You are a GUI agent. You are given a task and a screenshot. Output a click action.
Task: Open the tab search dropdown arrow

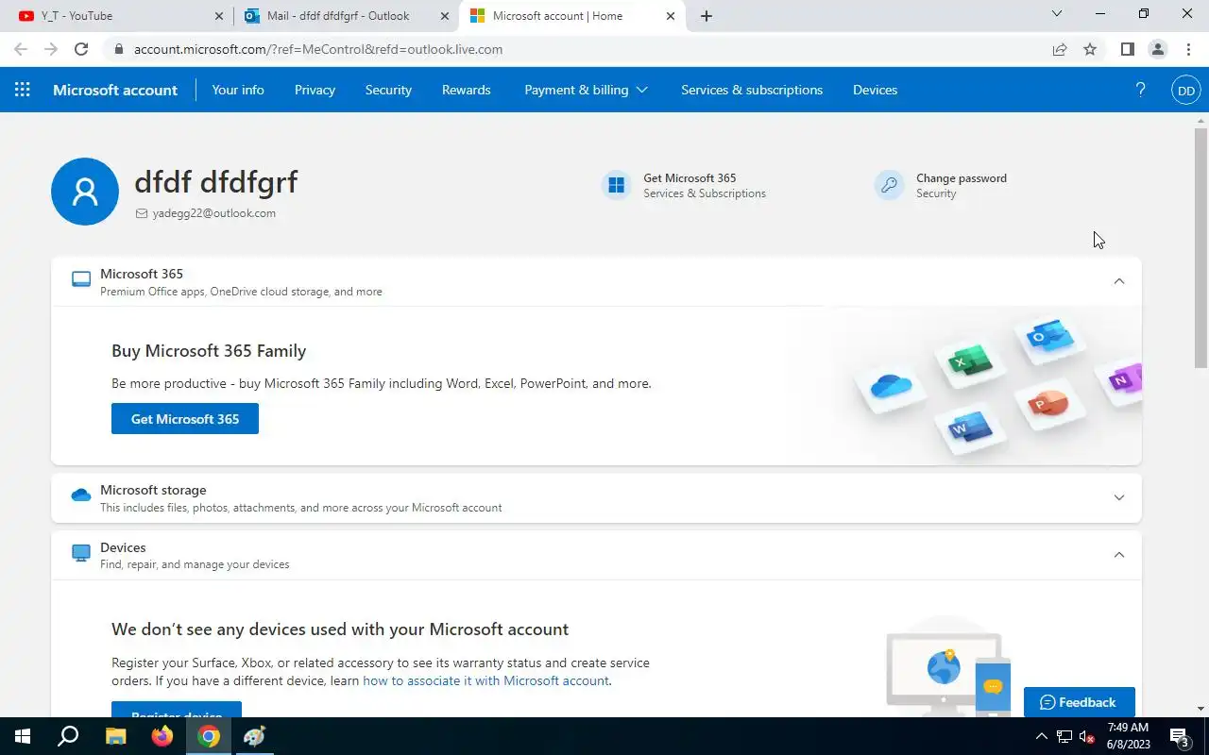point(1057,14)
